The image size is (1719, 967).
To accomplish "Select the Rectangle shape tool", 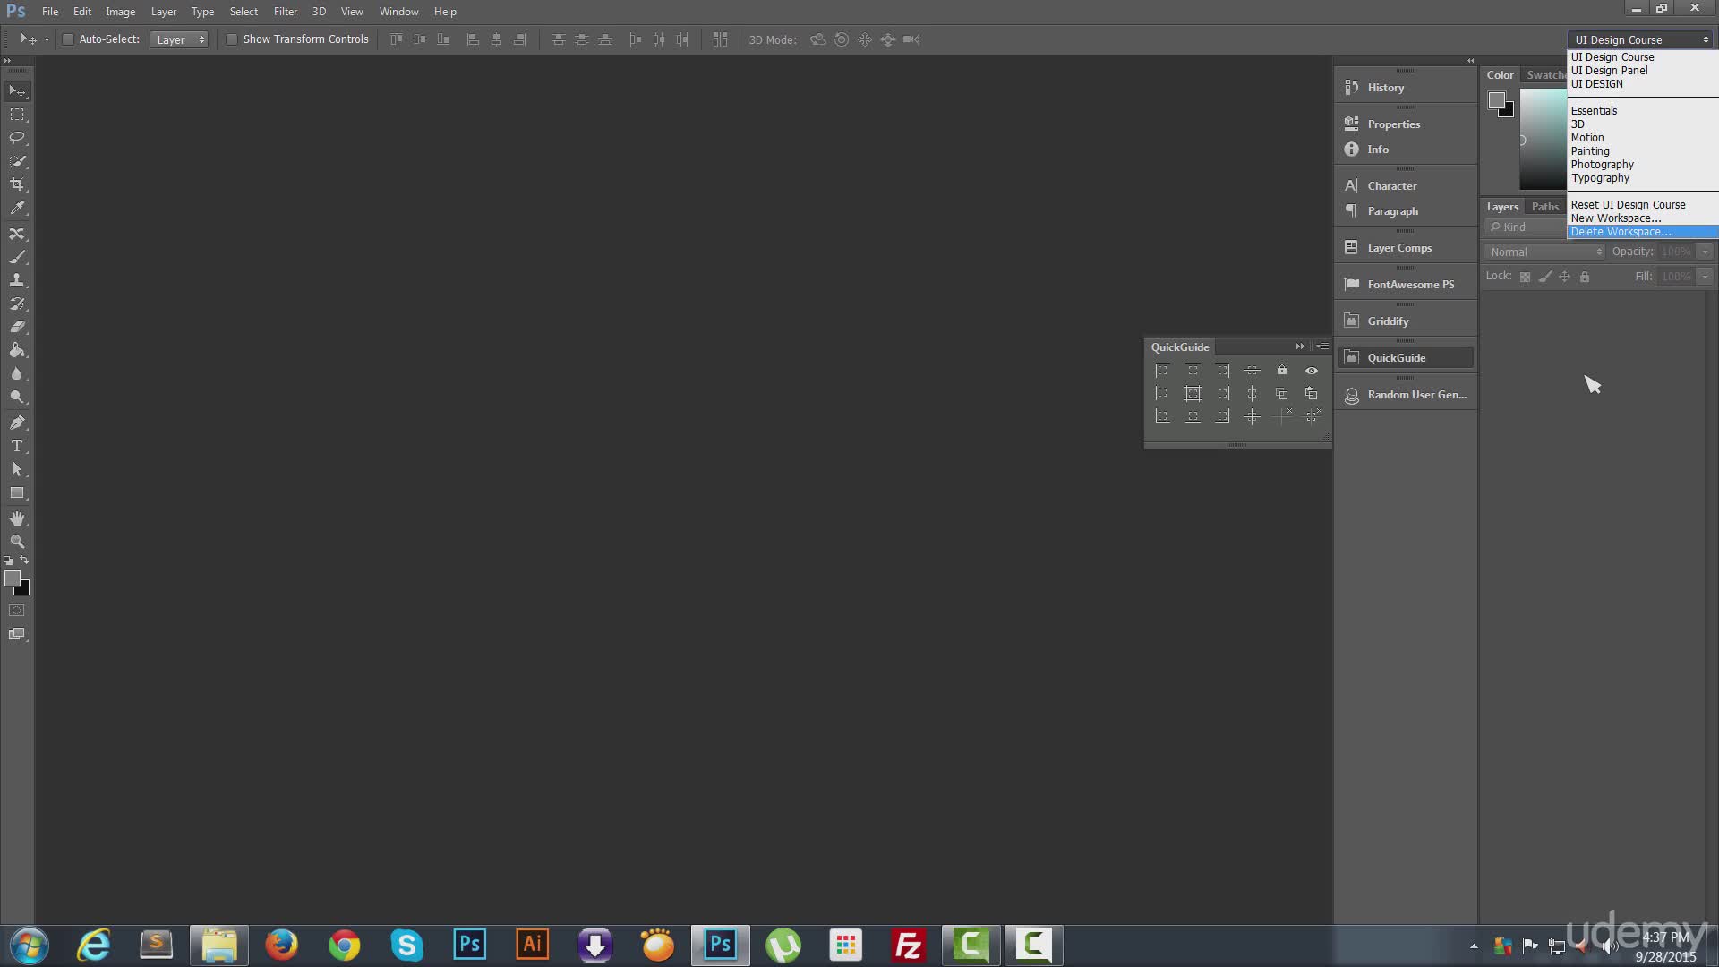I will point(17,493).
